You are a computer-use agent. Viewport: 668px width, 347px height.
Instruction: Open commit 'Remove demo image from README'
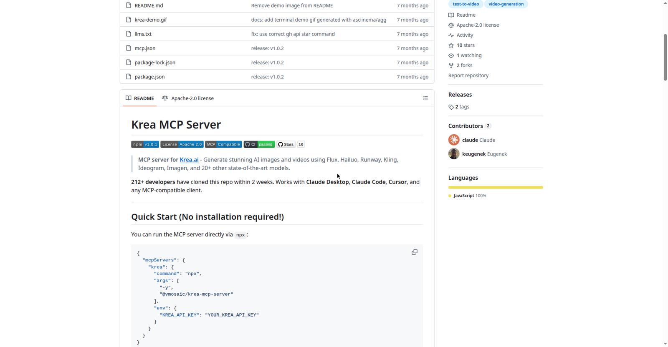point(292,5)
